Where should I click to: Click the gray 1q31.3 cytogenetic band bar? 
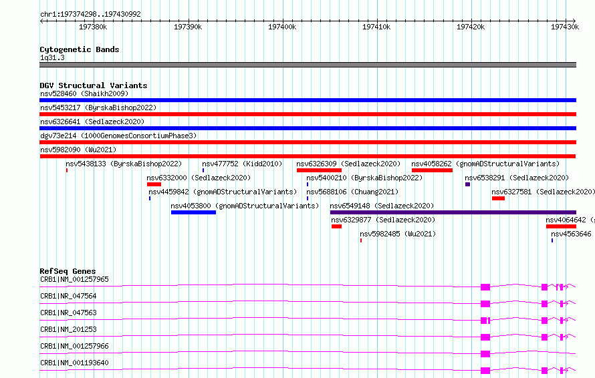pyautogui.click(x=308, y=65)
